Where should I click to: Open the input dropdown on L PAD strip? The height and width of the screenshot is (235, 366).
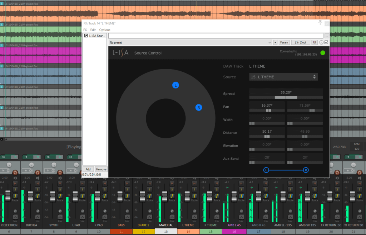[x=72, y=170]
